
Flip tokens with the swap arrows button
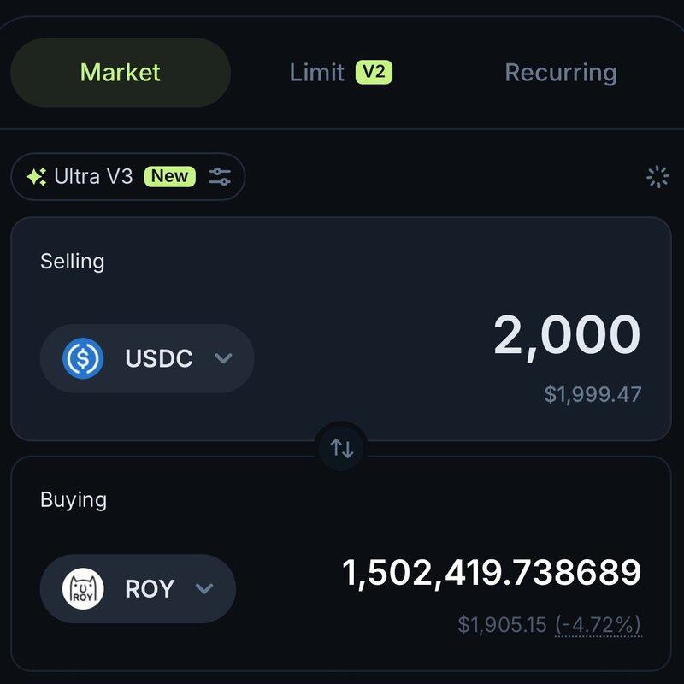pos(342,448)
